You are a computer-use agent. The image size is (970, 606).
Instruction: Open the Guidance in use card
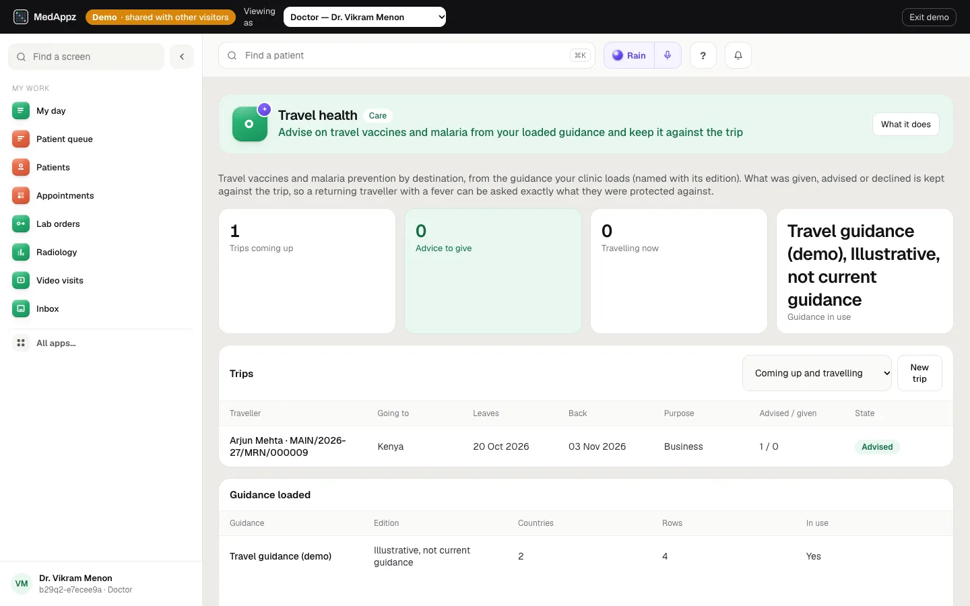point(865,271)
